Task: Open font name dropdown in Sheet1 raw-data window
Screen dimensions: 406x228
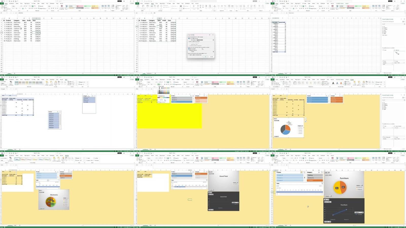Action: pos(20,6)
